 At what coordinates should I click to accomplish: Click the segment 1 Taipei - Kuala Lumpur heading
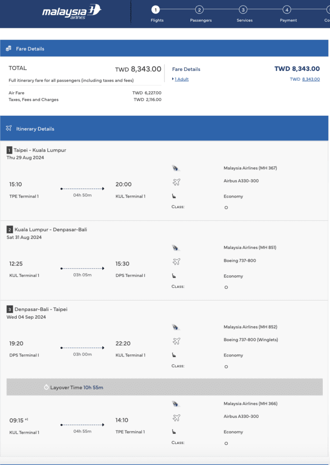click(x=36, y=150)
